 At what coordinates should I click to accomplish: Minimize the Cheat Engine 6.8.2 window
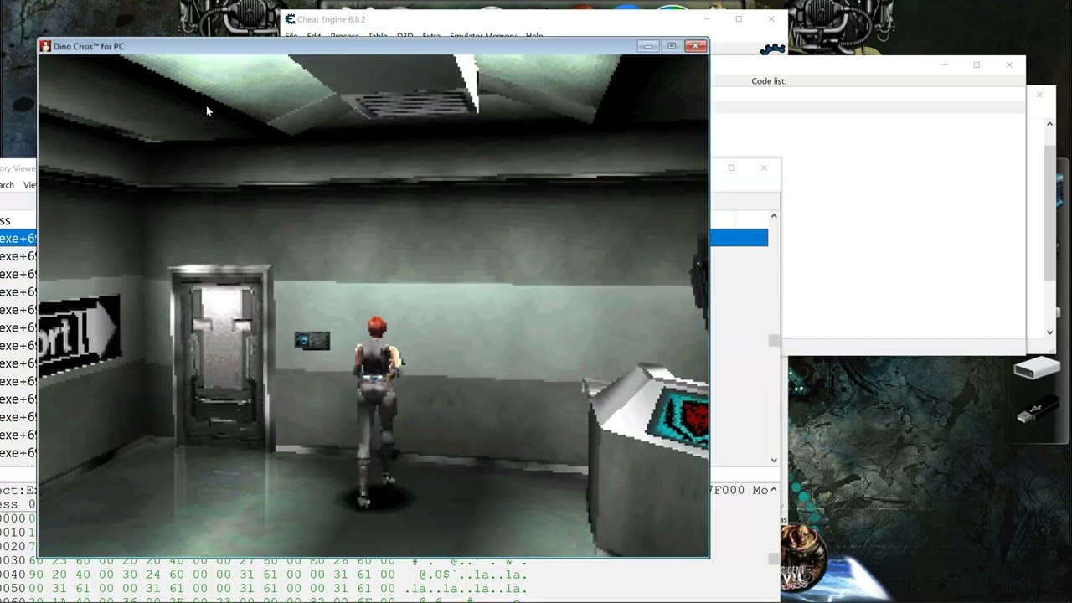click(x=706, y=19)
